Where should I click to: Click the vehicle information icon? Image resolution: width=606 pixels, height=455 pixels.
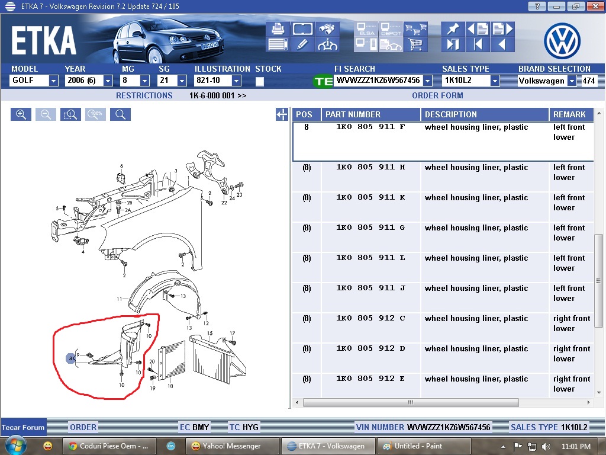[x=328, y=44]
